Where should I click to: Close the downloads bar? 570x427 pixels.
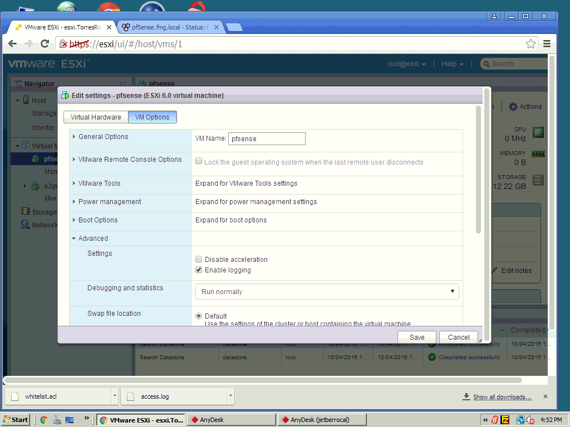point(546,396)
